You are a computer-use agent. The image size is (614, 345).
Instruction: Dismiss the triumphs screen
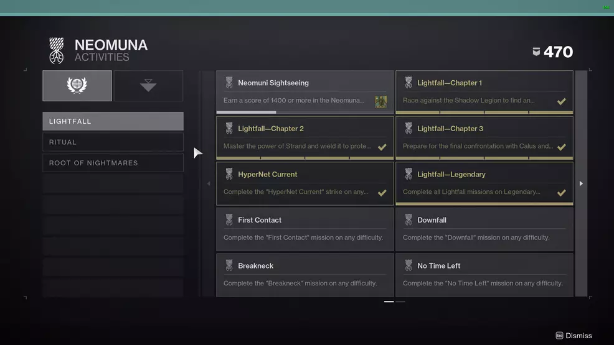pyautogui.click(x=574, y=336)
